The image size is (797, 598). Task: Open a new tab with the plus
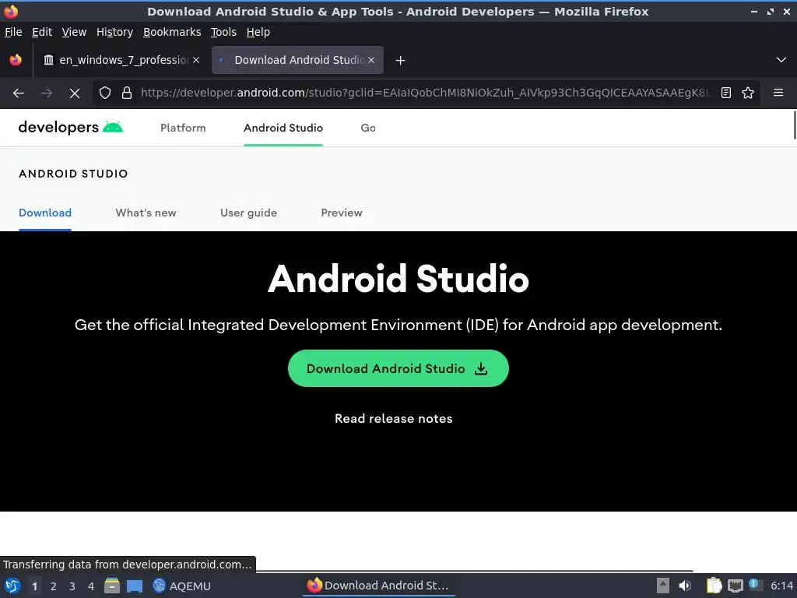401,61
